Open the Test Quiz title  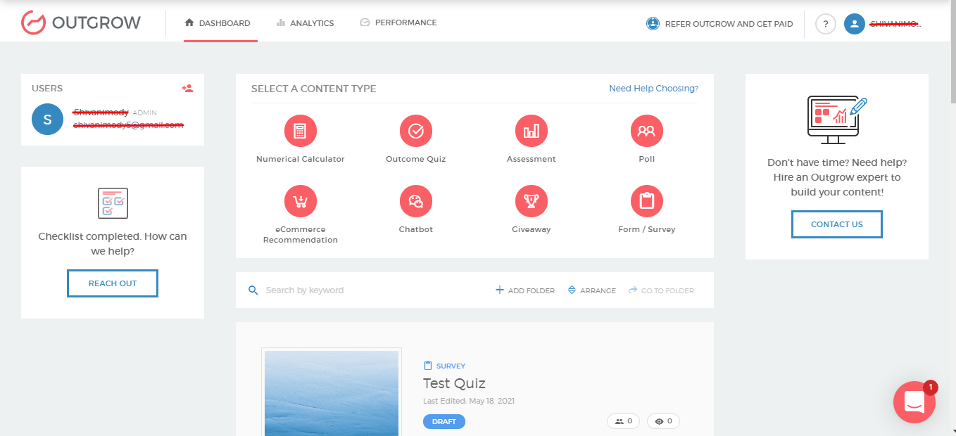(x=454, y=383)
